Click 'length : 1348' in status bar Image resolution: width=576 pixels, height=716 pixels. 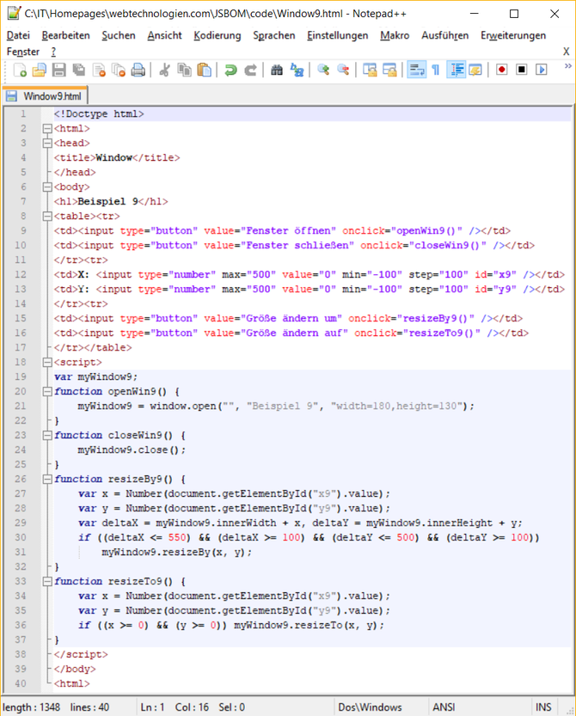coord(32,707)
